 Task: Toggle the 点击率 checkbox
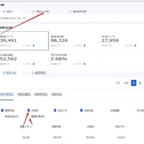point(29,110)
